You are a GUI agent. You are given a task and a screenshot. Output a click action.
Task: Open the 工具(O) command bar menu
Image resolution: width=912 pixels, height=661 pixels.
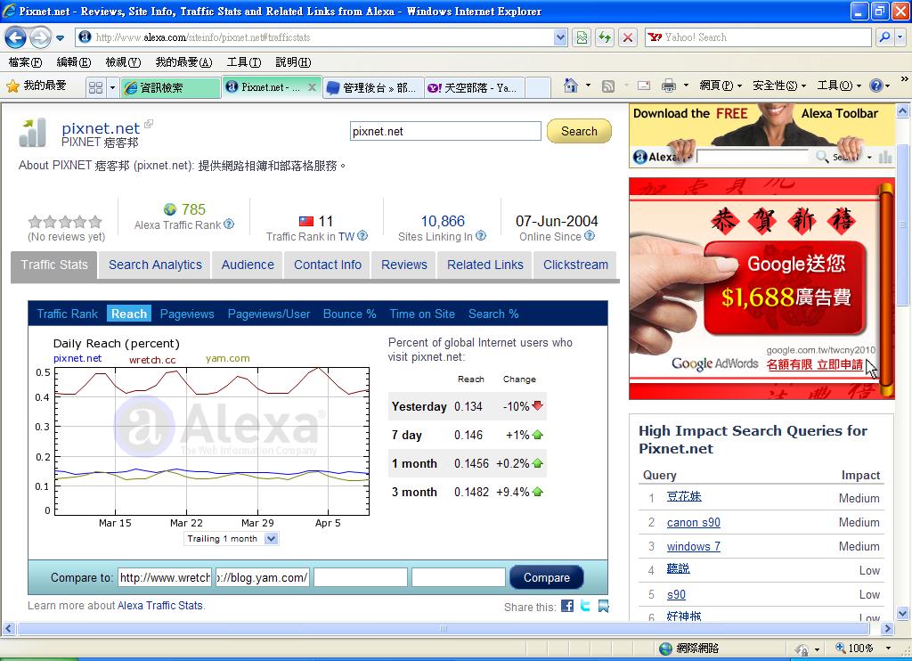pos(839,86)
